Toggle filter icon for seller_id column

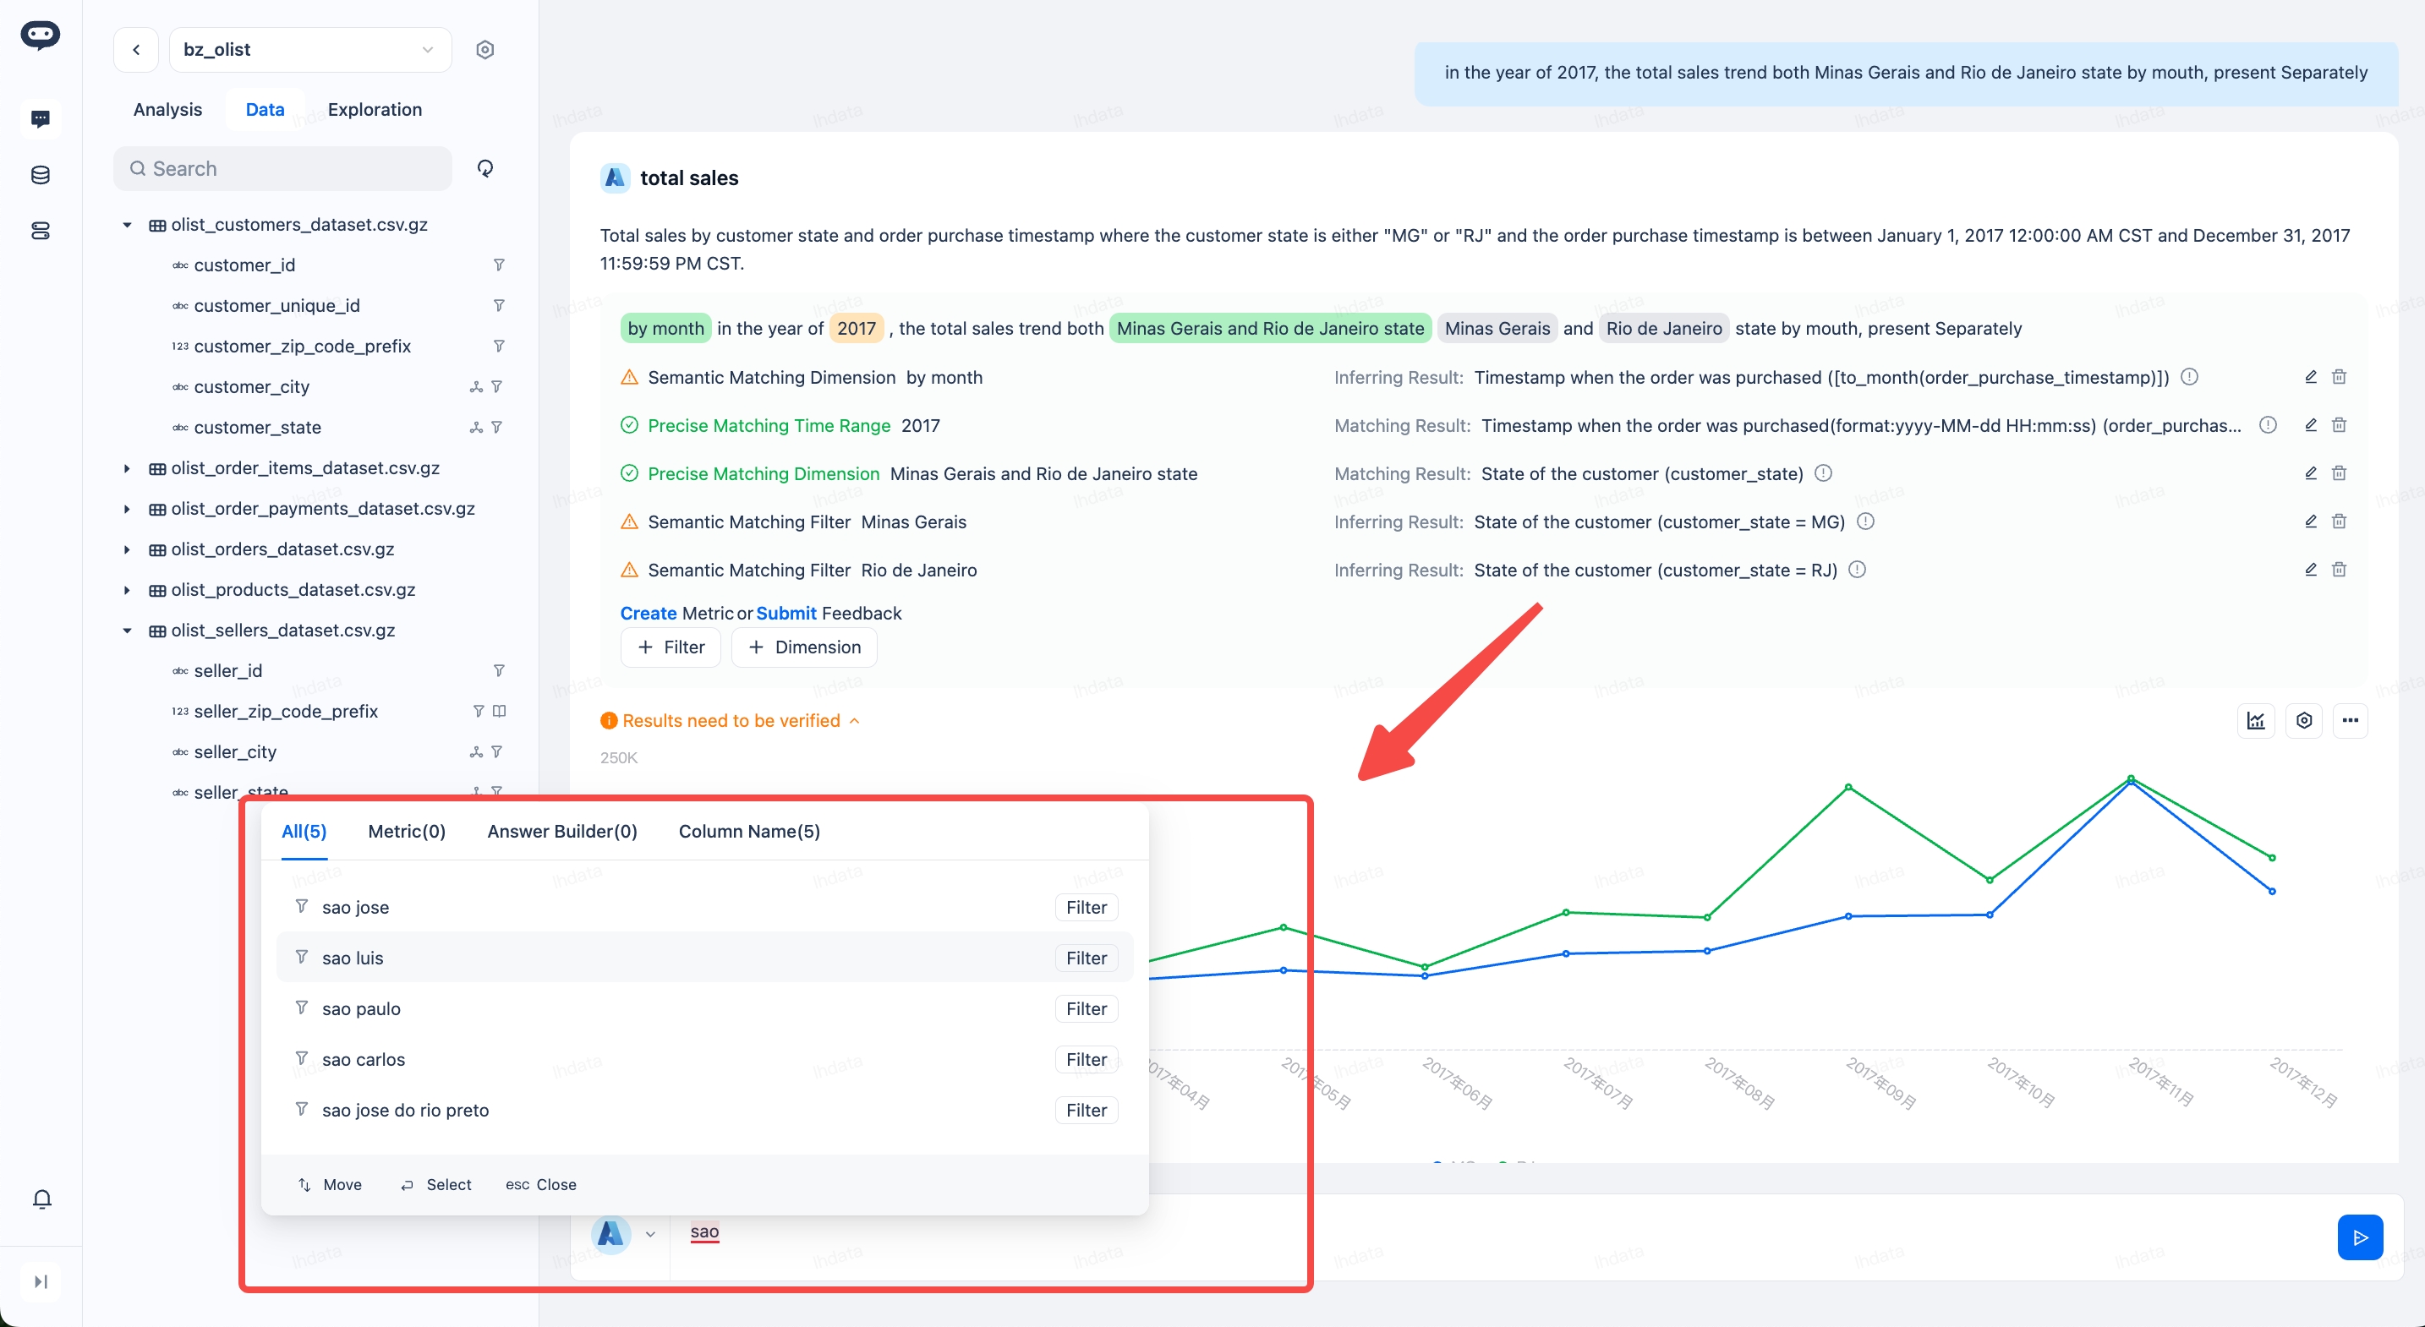coord(499,671)
